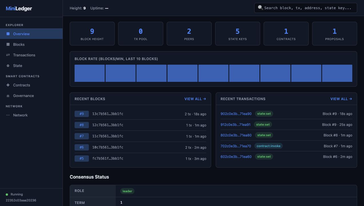This screenshot has width=364, height=206.
Task: Open transaction 912c0e3b…71ea91
Action: 235,124
